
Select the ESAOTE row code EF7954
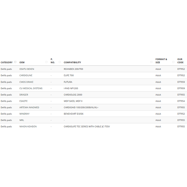[x=181, y=101]
